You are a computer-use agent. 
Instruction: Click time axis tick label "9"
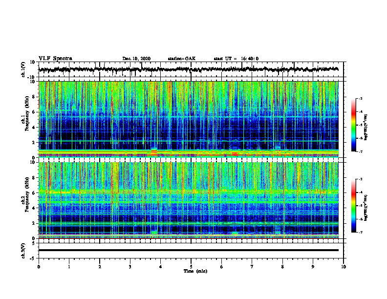pyautogui.click(x=313, y=267)
